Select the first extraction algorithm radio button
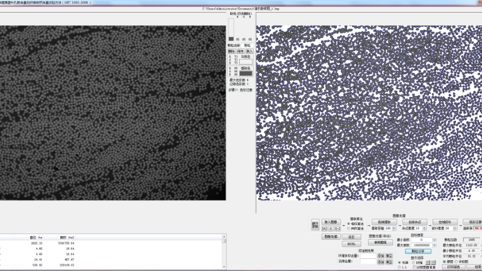This screenshot has width=482, height=271. 348,223
